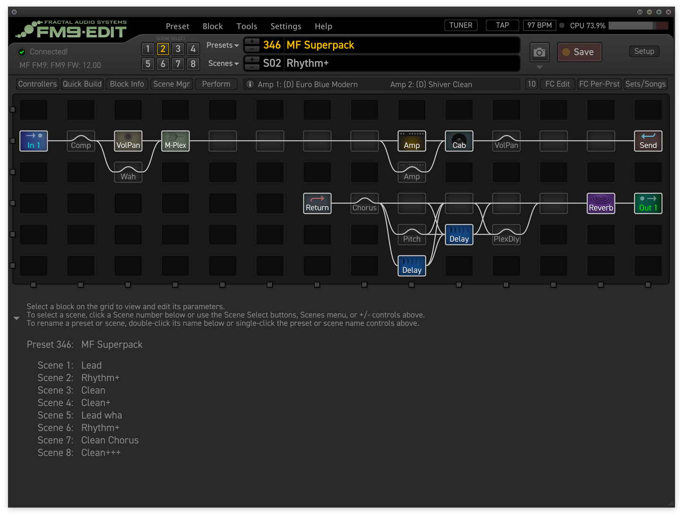Activate Scene Select button 4
Viewport: 683px width, 517px height.
(x=193, y=49)
